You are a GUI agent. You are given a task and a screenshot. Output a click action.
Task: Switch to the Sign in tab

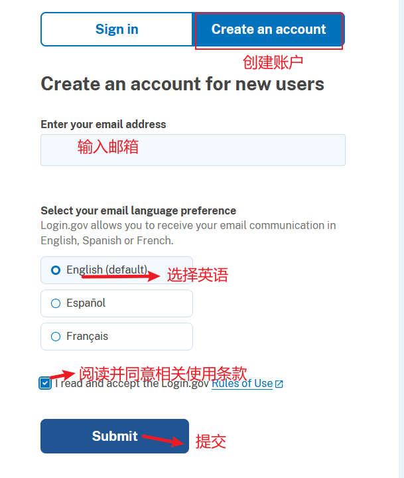[117, 29]
